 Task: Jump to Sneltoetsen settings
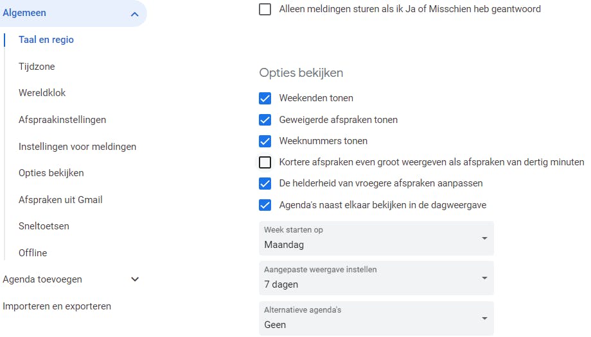pyautogui.click(x=44, y=226)
